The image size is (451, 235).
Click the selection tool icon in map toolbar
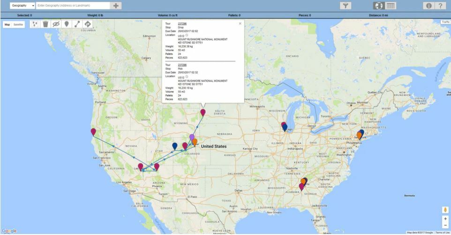click(x=34, y=24)
